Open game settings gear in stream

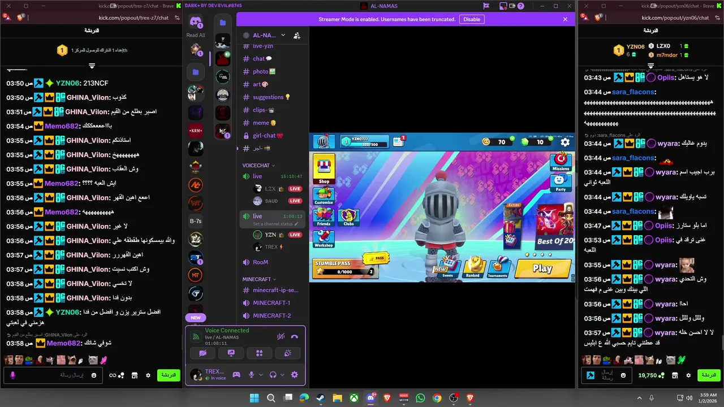[x=565, y=142]
